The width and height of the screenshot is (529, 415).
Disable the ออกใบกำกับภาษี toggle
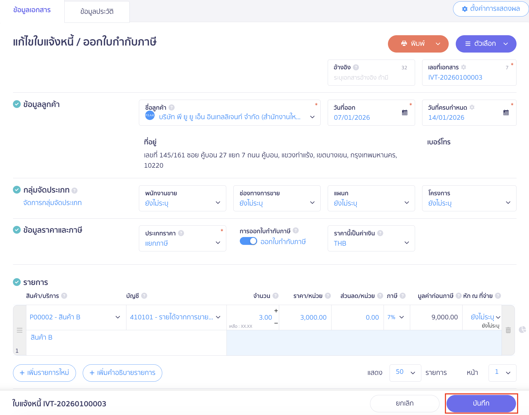[248, 241]
